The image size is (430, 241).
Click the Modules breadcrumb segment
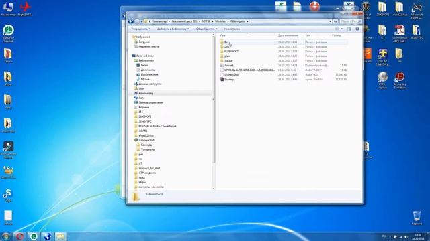point(220,21)
